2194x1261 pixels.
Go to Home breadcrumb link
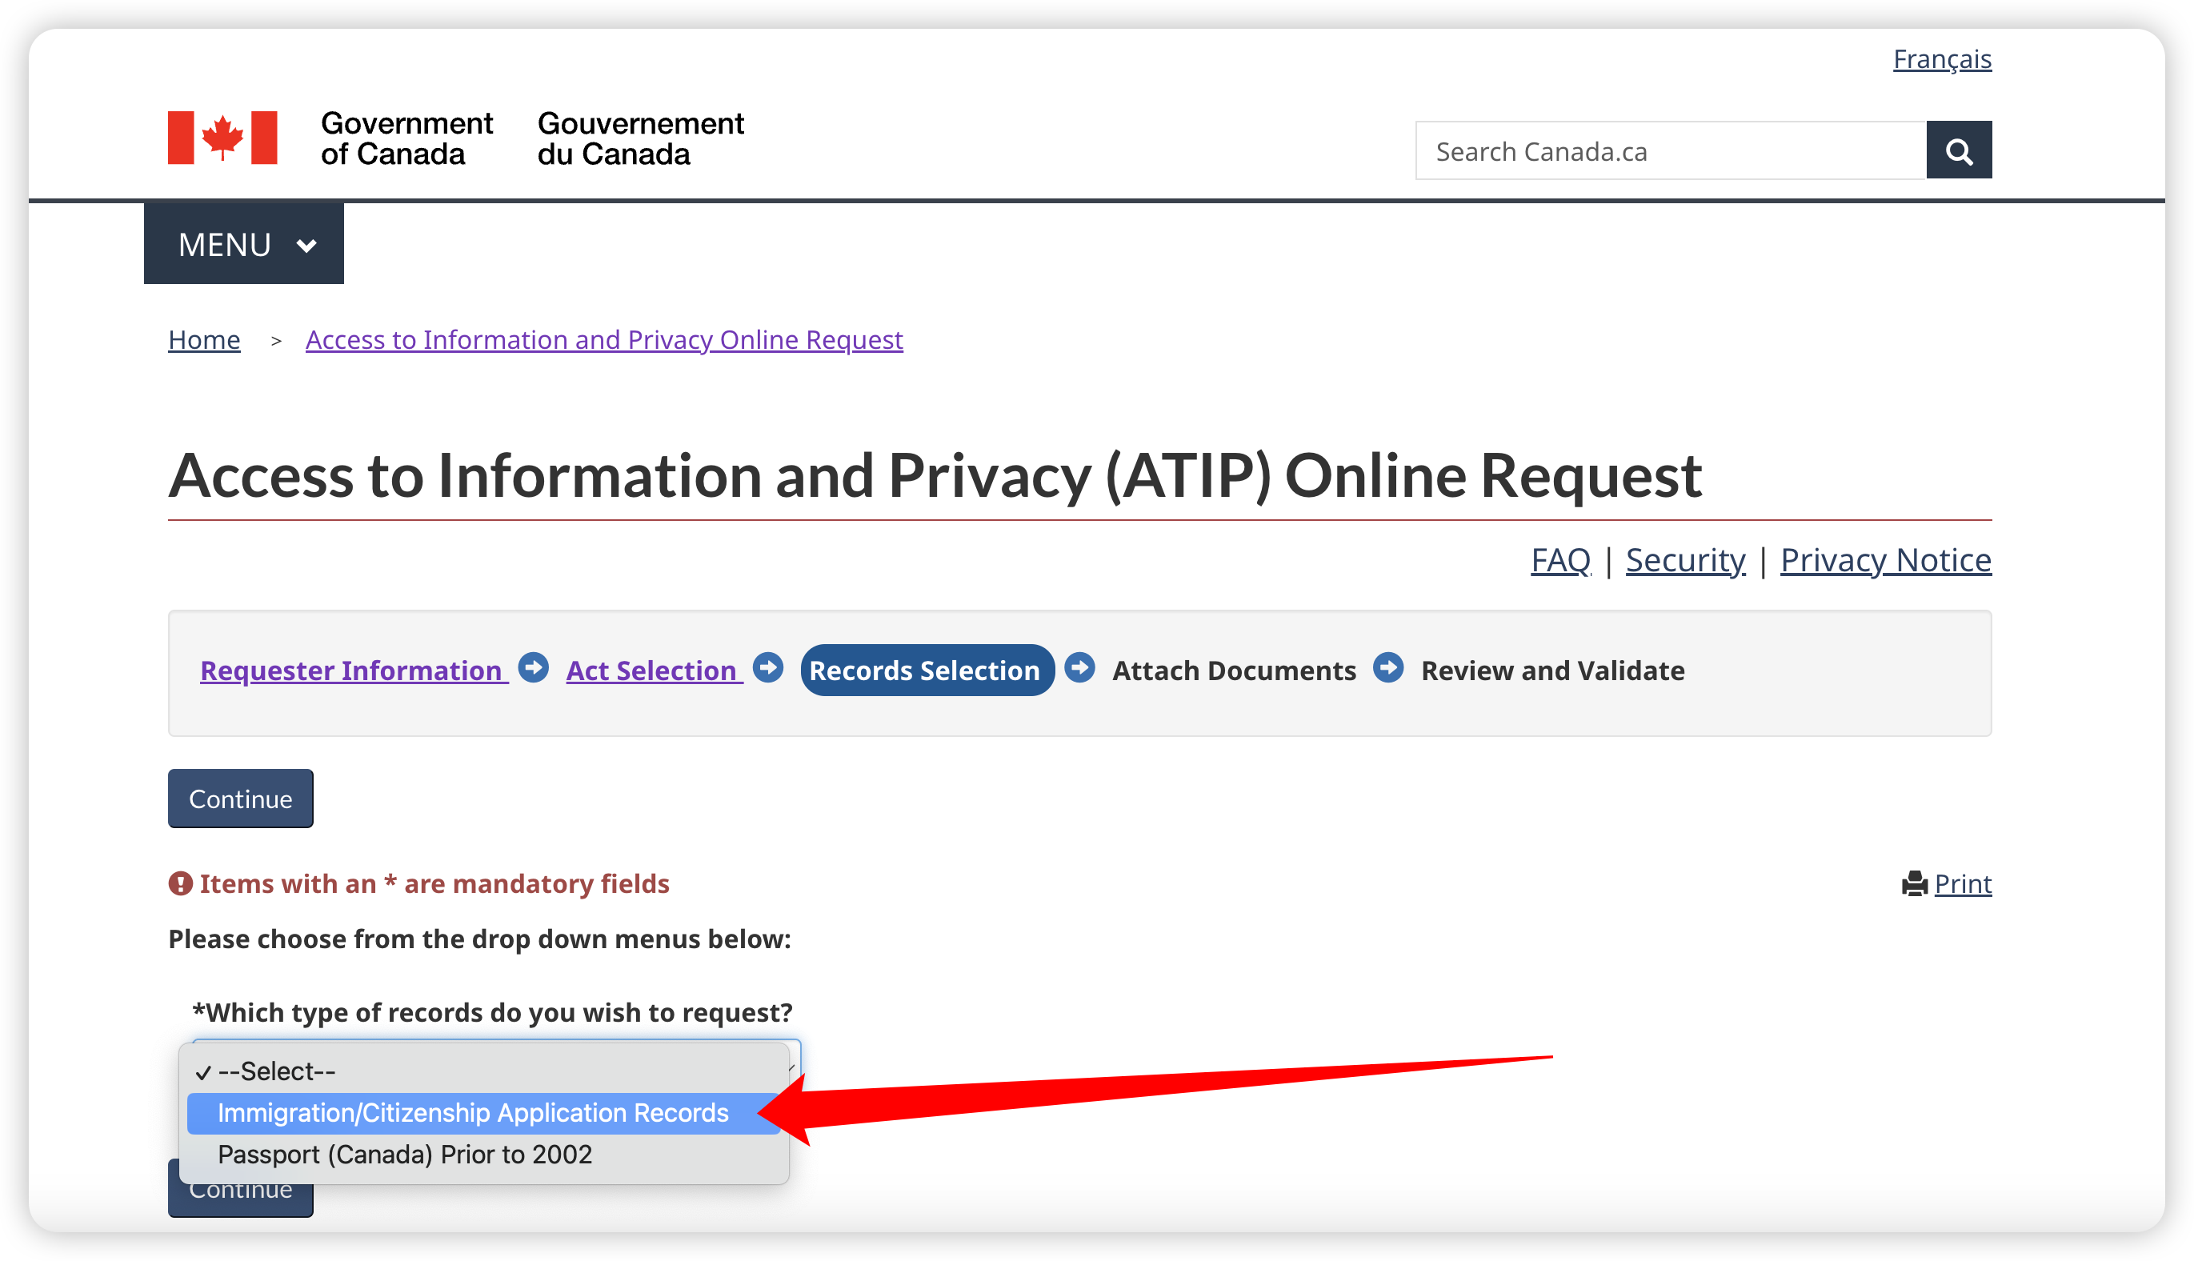(x=204, y=339)
